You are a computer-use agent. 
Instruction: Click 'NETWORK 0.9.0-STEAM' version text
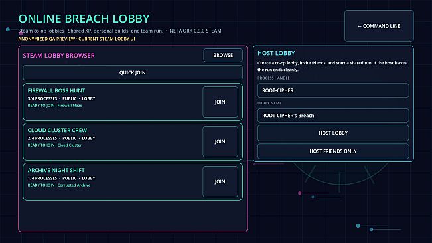(195, 31)
